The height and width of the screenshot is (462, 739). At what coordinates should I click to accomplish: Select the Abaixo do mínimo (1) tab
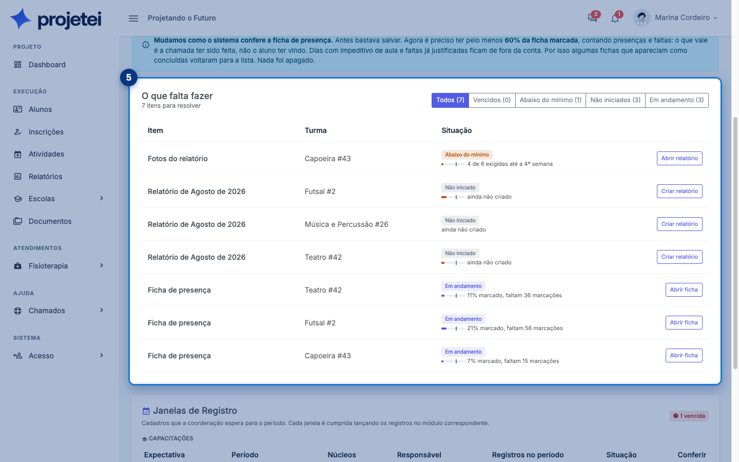click(550, 100)
